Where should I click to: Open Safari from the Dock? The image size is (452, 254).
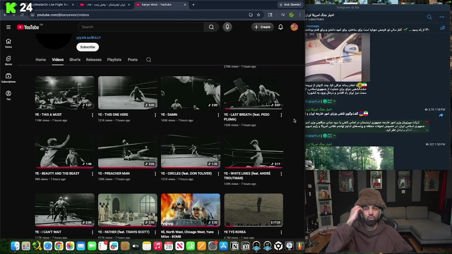click(48, 246)
